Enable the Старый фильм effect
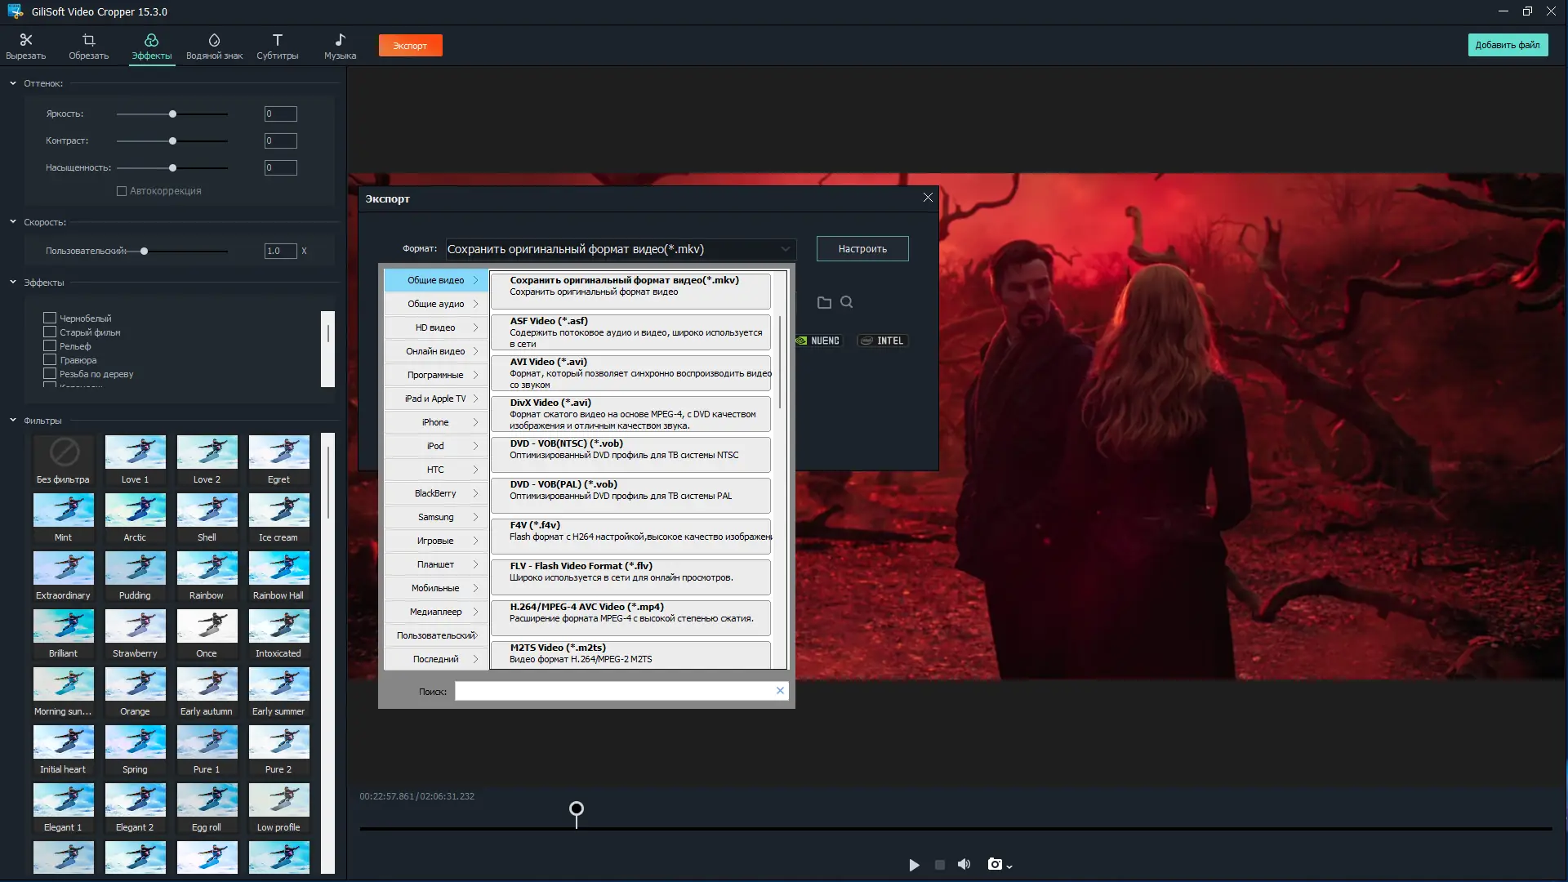 [49, 332]
